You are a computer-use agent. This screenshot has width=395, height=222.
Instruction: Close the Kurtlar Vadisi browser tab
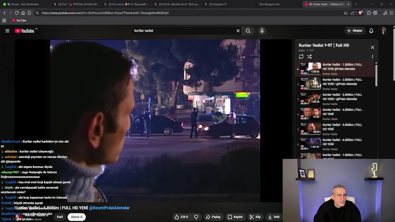pyautogui.click(x=348, y=4)
